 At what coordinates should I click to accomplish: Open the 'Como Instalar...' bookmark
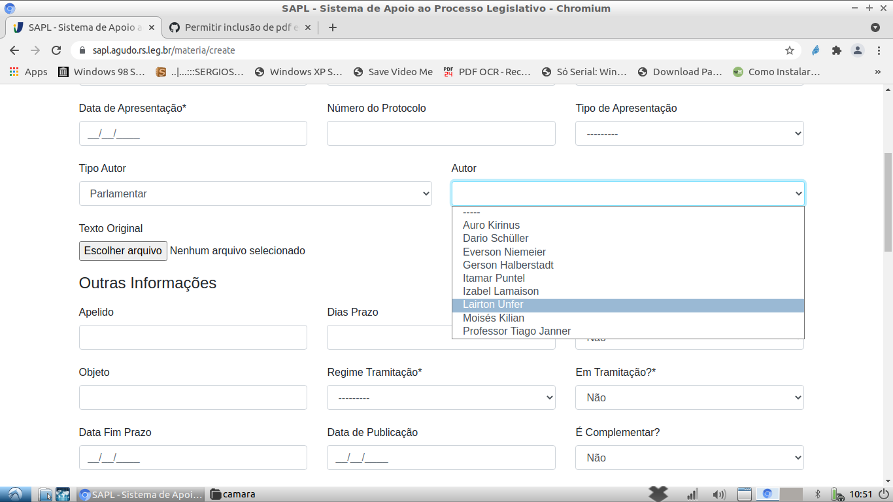tap(776, 72)
